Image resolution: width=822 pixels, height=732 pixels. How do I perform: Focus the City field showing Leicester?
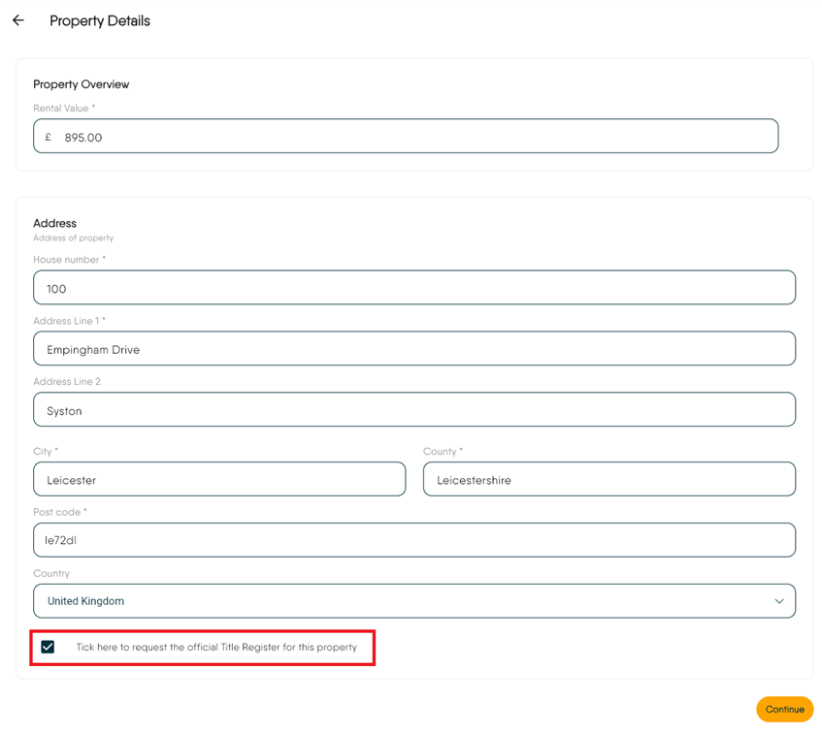pyautogui.click(x=219, y=480)
